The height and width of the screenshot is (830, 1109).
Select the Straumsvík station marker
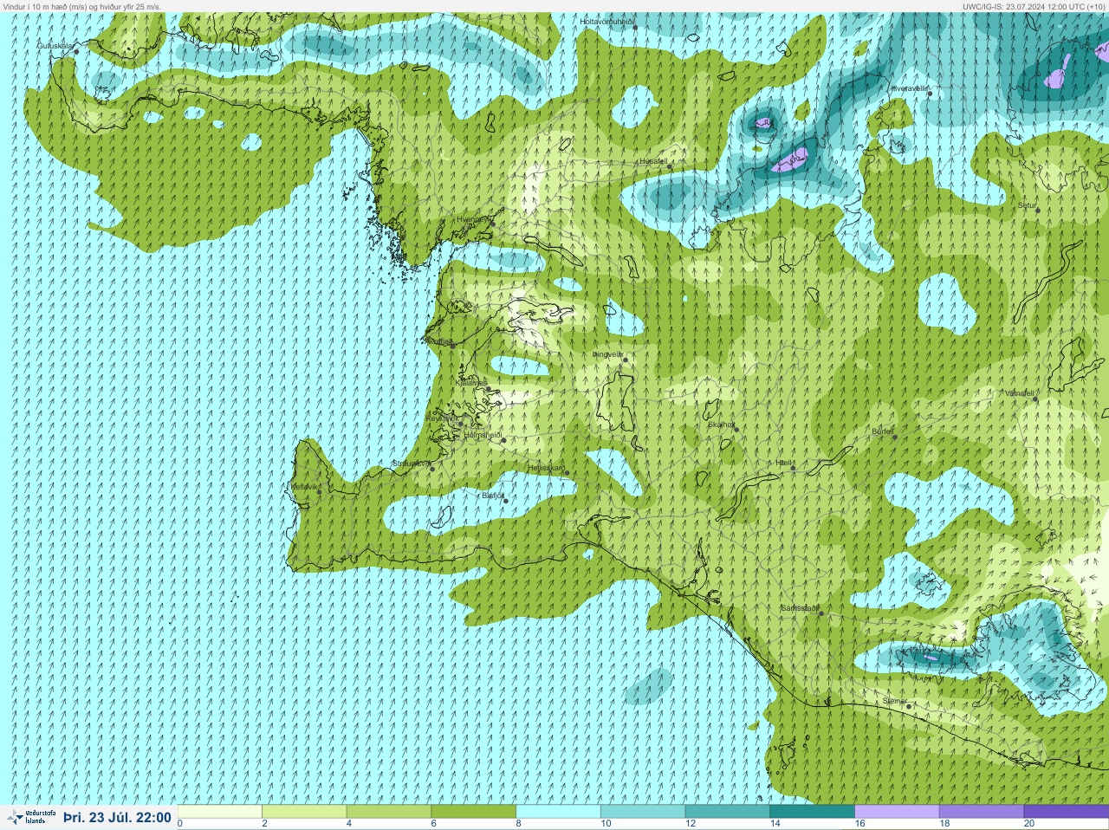[x=432, y=469]
